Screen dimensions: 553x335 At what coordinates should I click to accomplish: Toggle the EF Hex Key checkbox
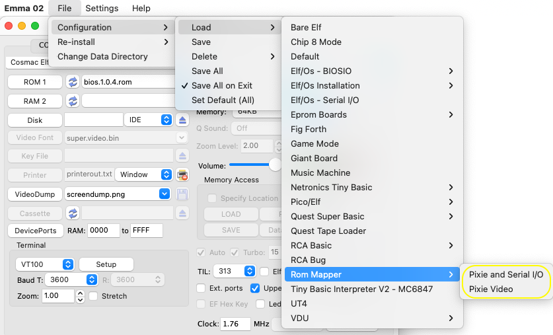[x=201, y=304]
